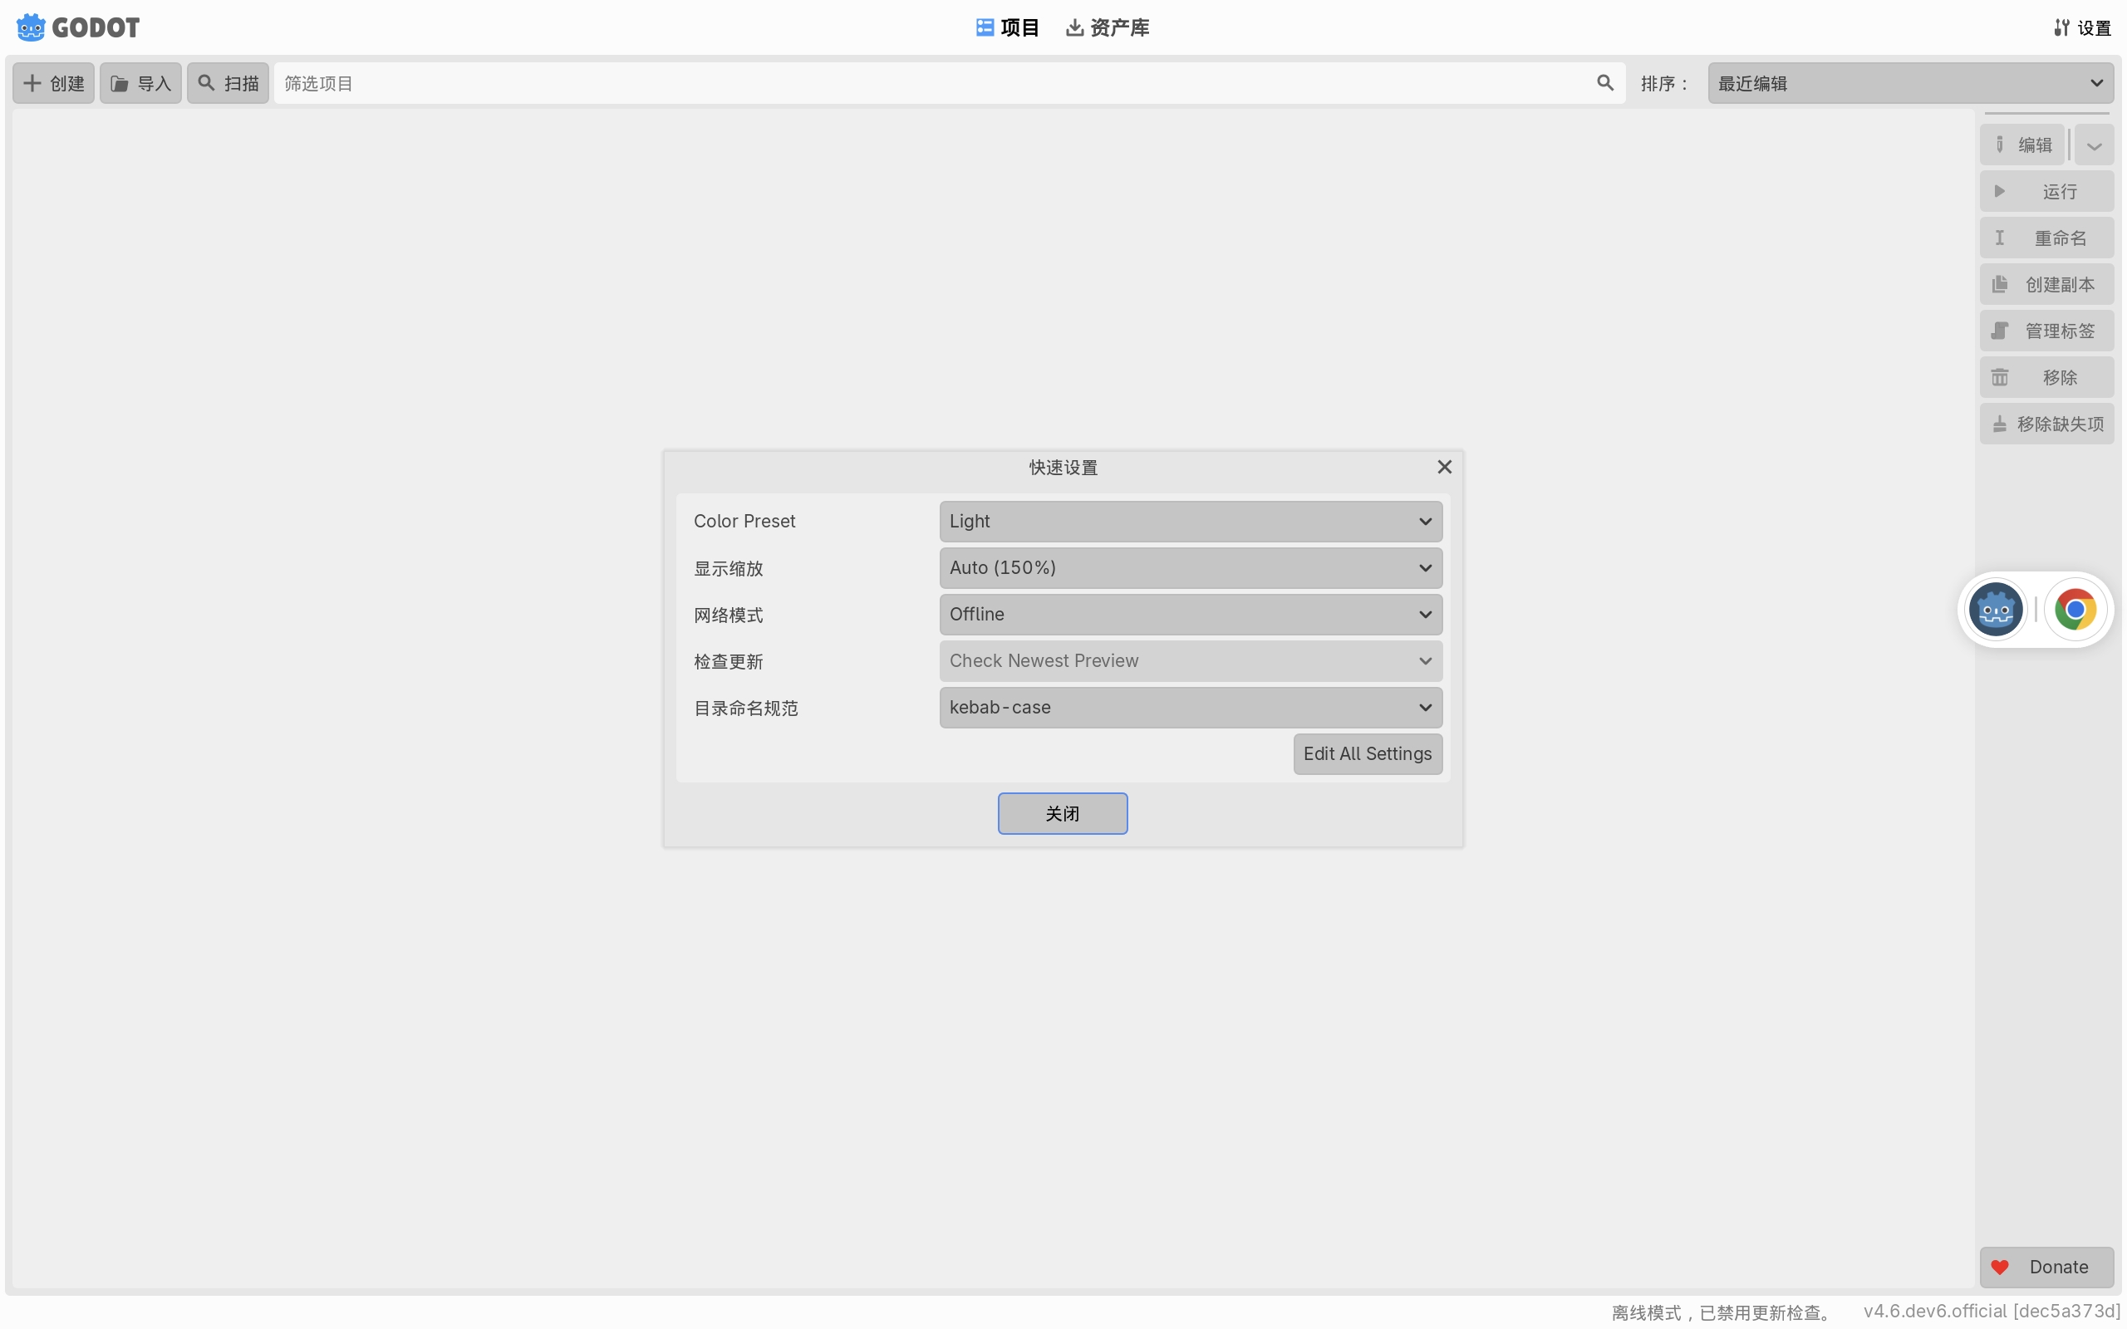The height and width of the screenshot is (1329, 2127).
Task: Click the Chrome icon in the floating app switcher
Action: (2075, 609)
